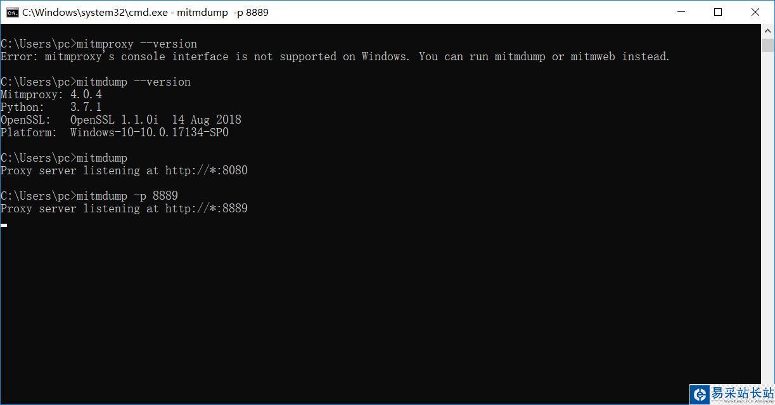Click the 'mitmproxy --version' command line
This screenshot has width=775, height=405.
[x=99, y=44]
